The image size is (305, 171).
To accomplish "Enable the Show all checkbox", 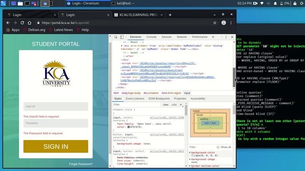I will coord(218,147).
